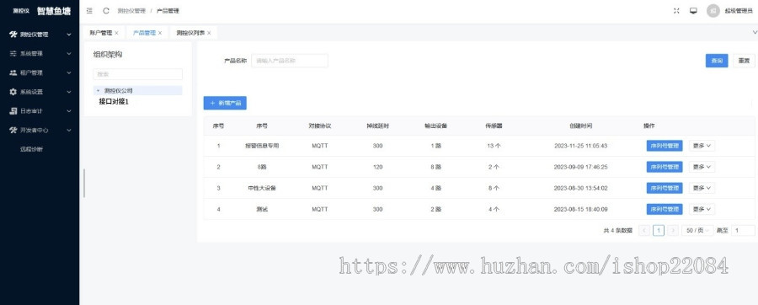The width and height of the screenshot is (758, 305).
Task: Close the 账户管理 tab
Action: point(116,33)
